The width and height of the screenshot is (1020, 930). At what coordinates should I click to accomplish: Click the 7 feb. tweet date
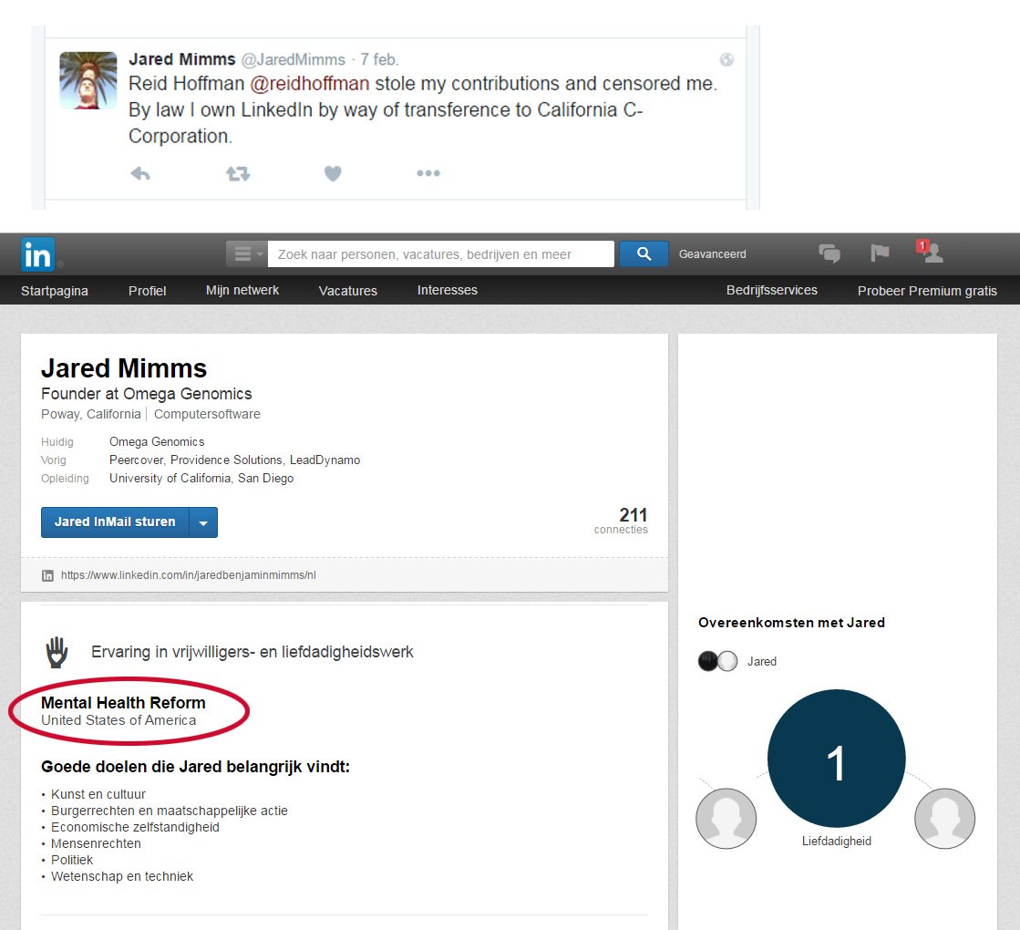pyautogui.click(x=379, y=60)
